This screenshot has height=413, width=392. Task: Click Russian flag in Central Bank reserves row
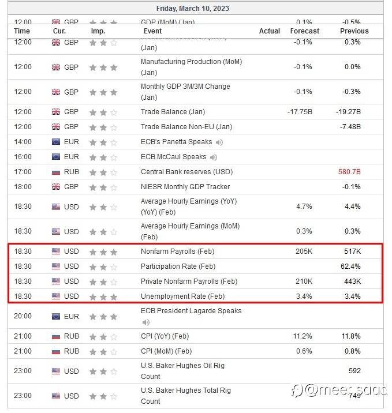56,172
